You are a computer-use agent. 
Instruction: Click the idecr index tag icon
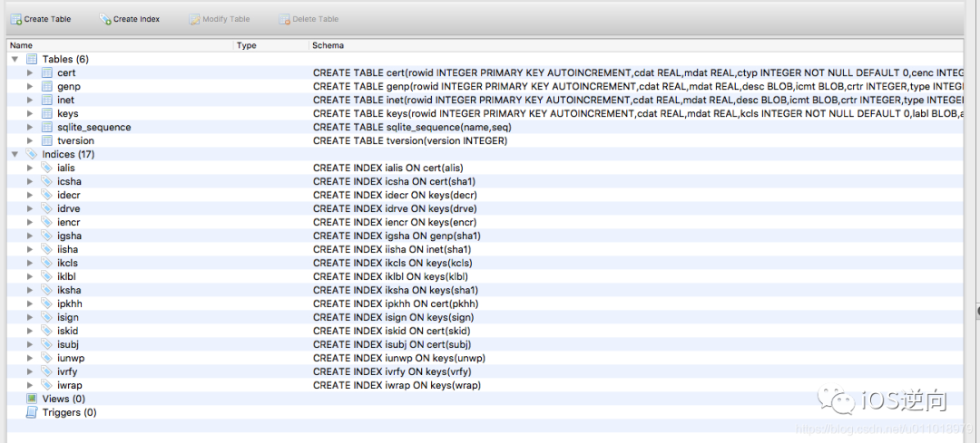[47, 195]
